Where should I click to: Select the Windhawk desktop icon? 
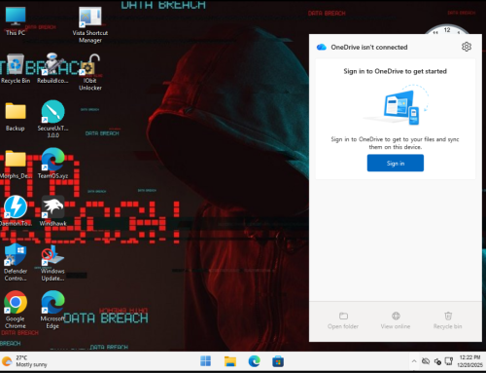[x=52, y=211]
